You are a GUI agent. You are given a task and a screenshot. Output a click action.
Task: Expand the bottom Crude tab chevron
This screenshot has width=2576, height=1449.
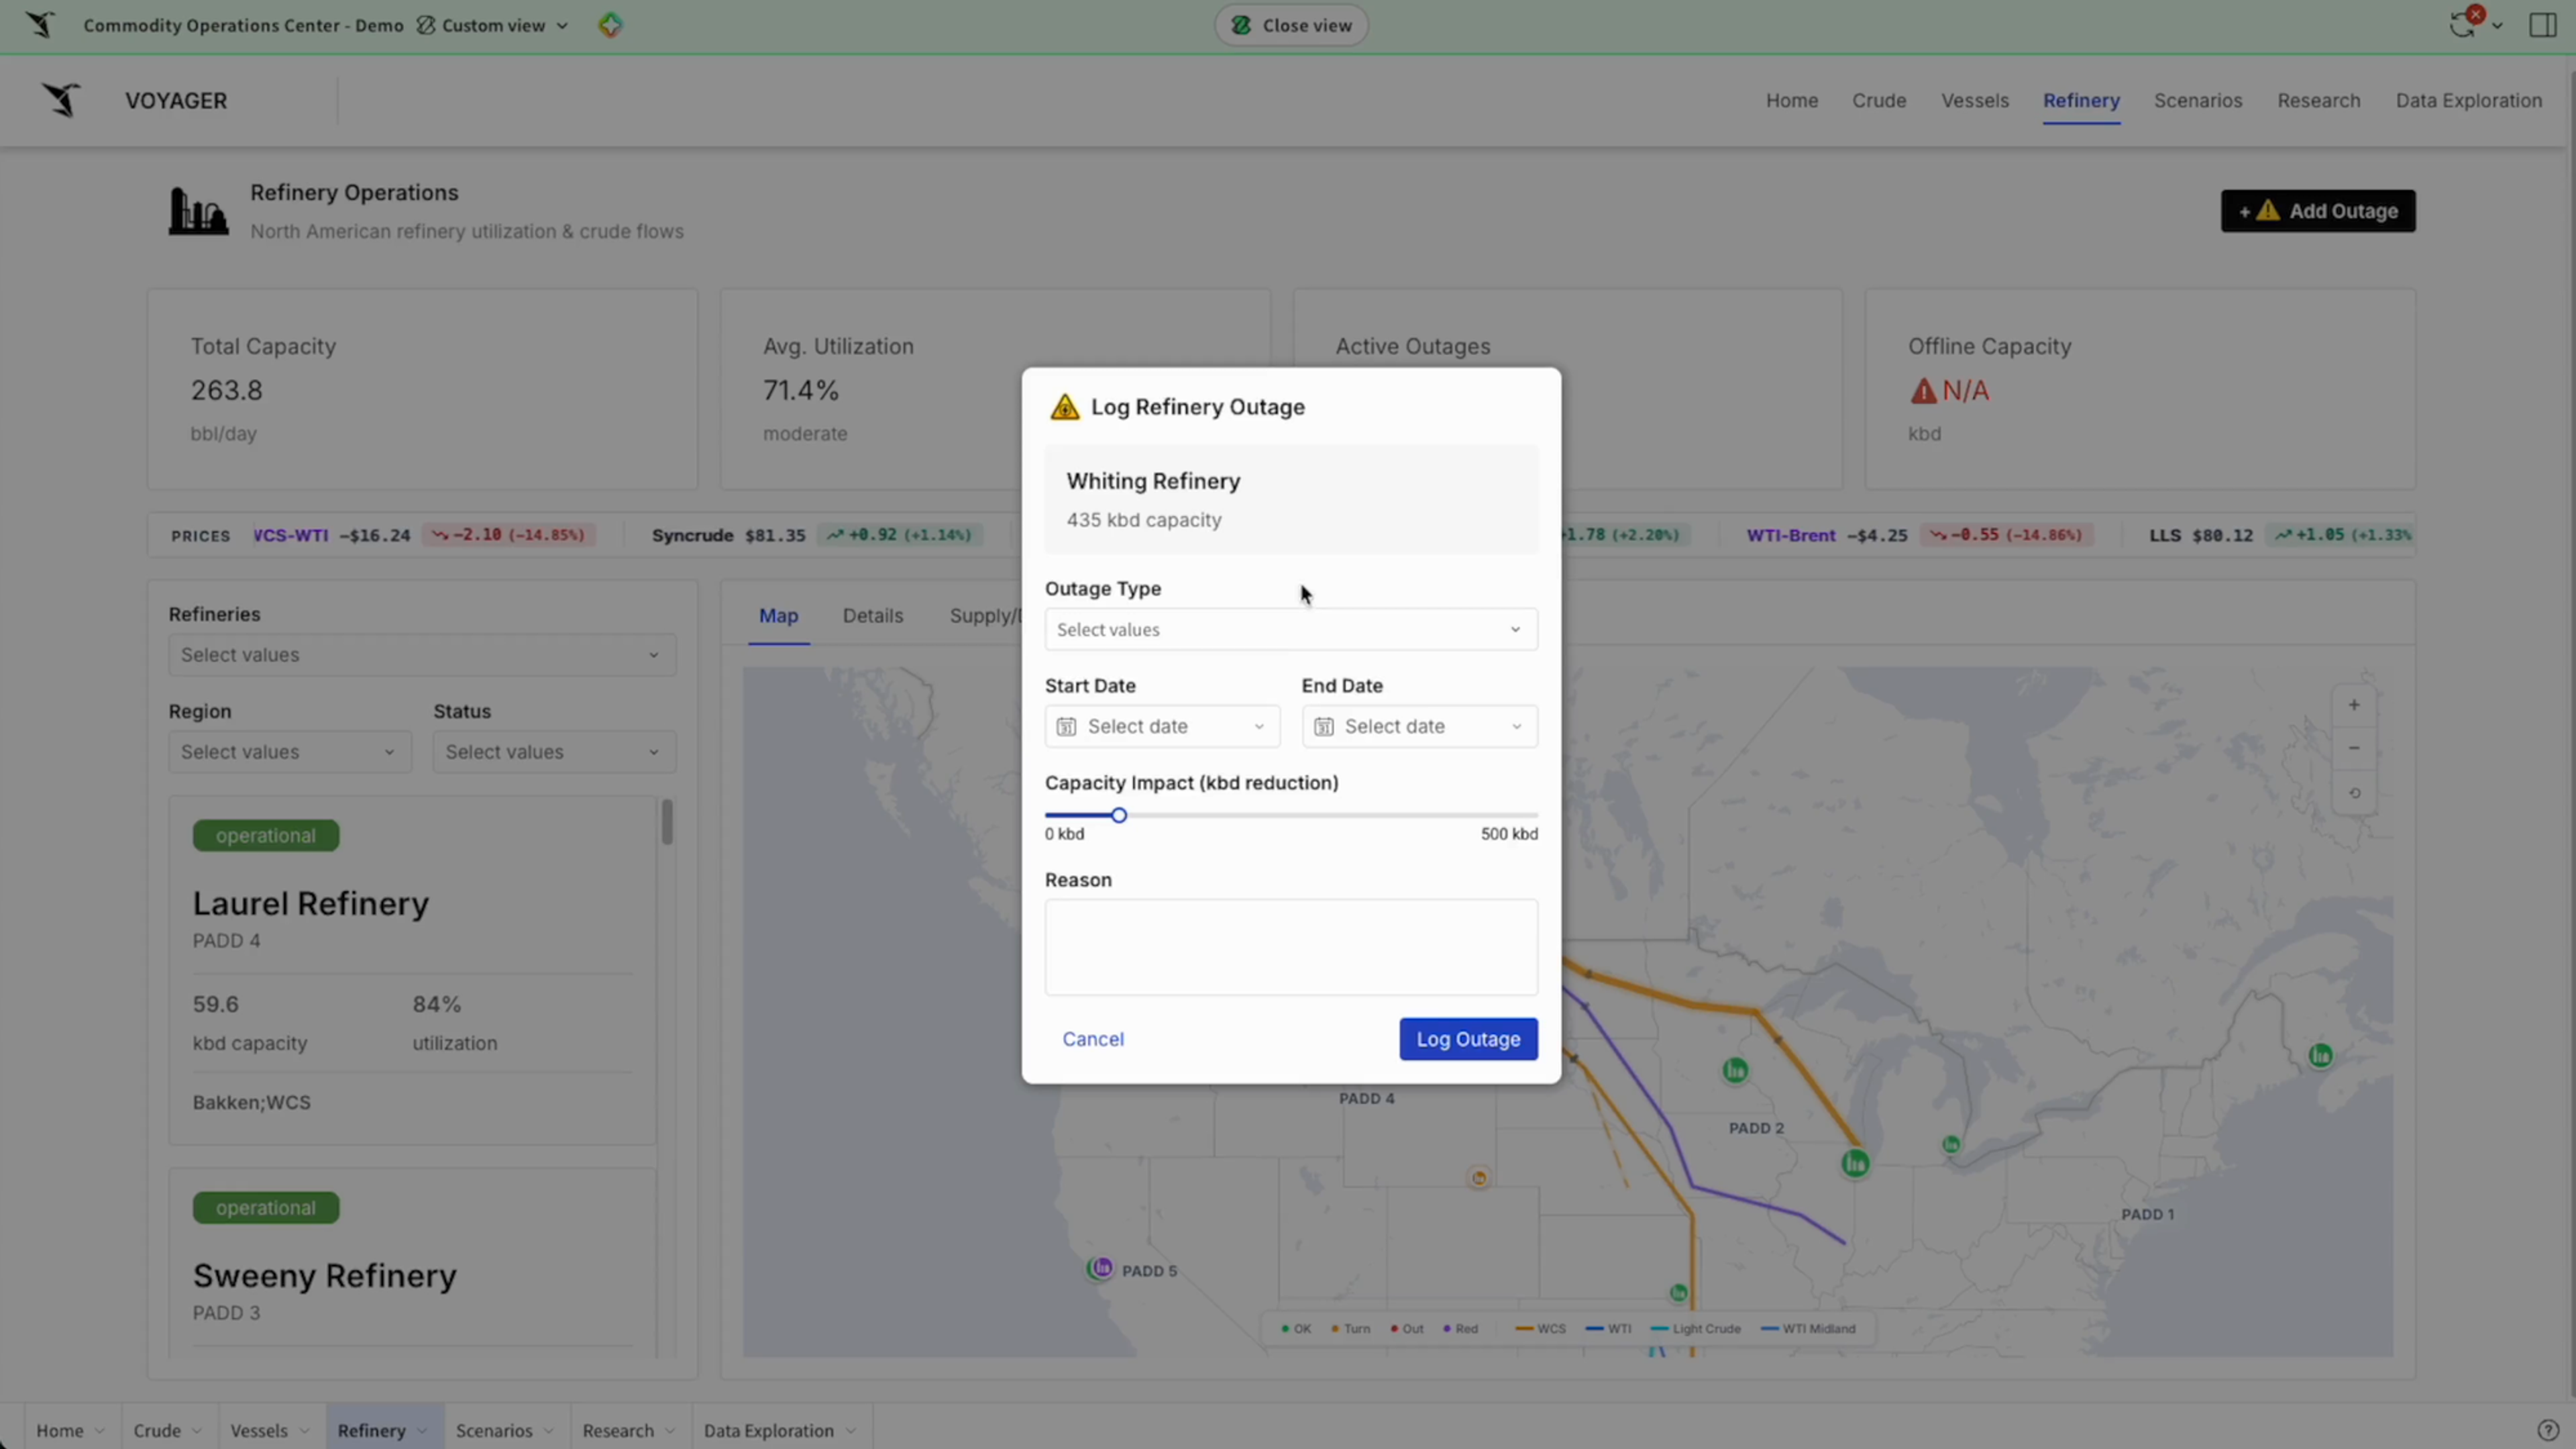pos(197,1431)
